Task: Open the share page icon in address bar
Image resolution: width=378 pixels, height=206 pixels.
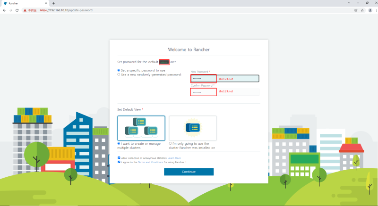Action: 356,10
